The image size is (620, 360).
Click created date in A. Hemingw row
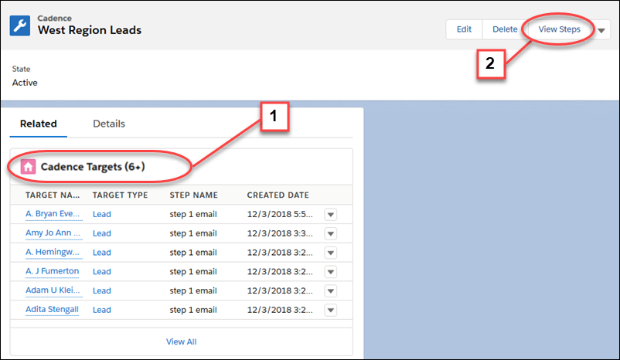pos(280,253)
